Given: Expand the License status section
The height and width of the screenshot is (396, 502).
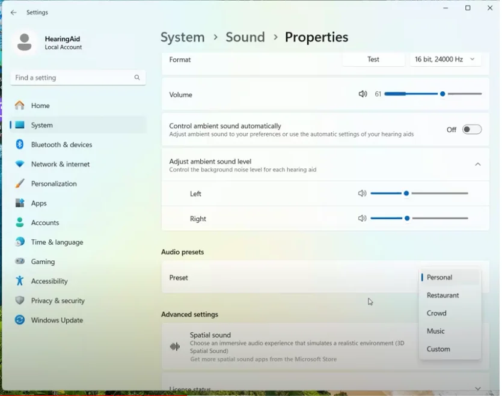Looking at the screenshot, I should 478,389.
